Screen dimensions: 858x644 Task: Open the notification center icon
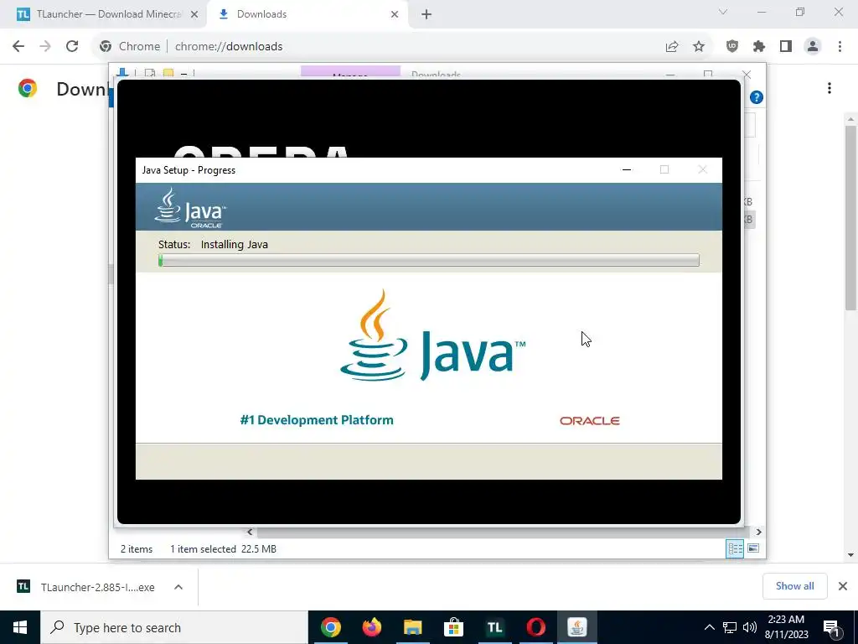[x=831, y=627]
